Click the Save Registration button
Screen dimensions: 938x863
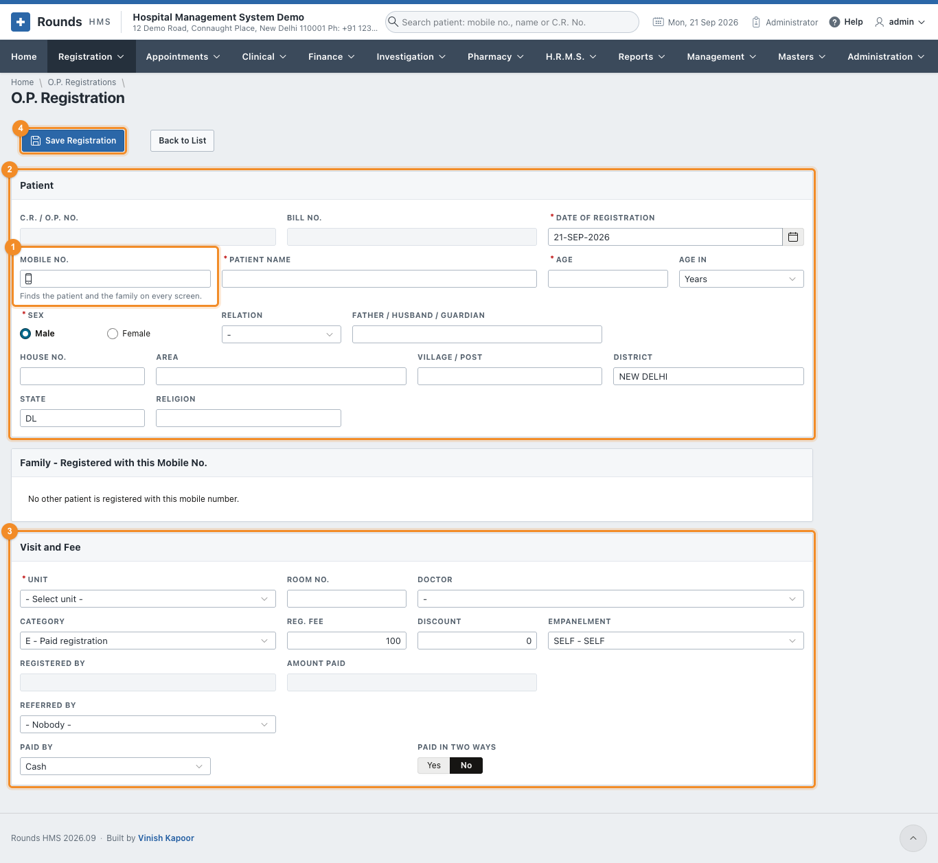pos(73,141)
